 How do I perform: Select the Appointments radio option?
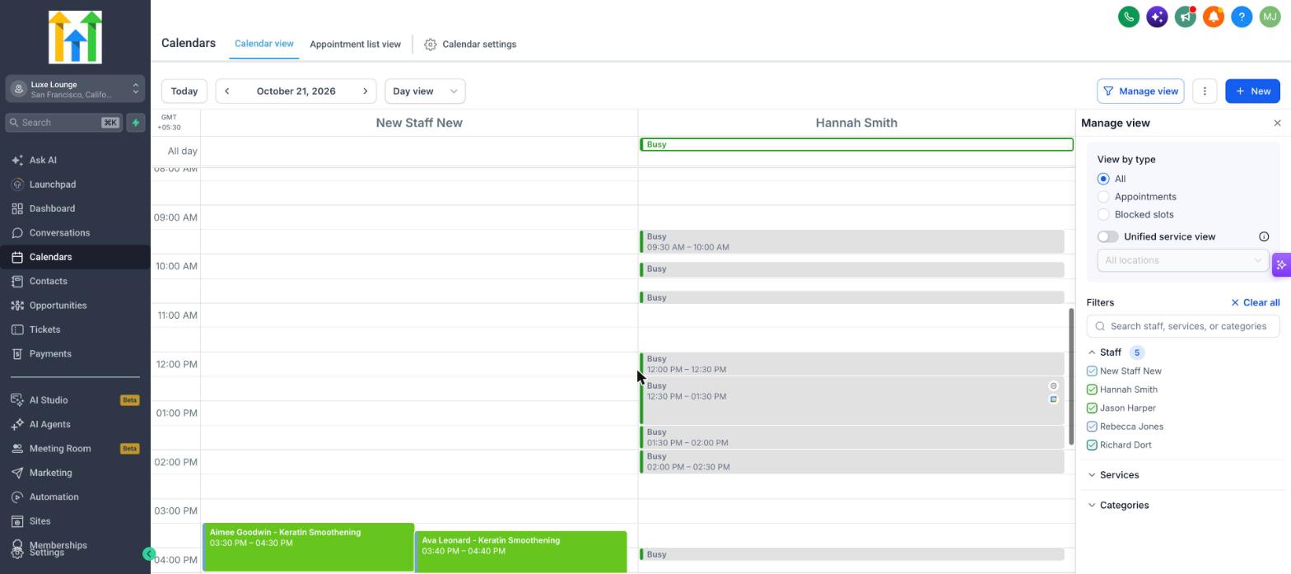point(1103,197)
